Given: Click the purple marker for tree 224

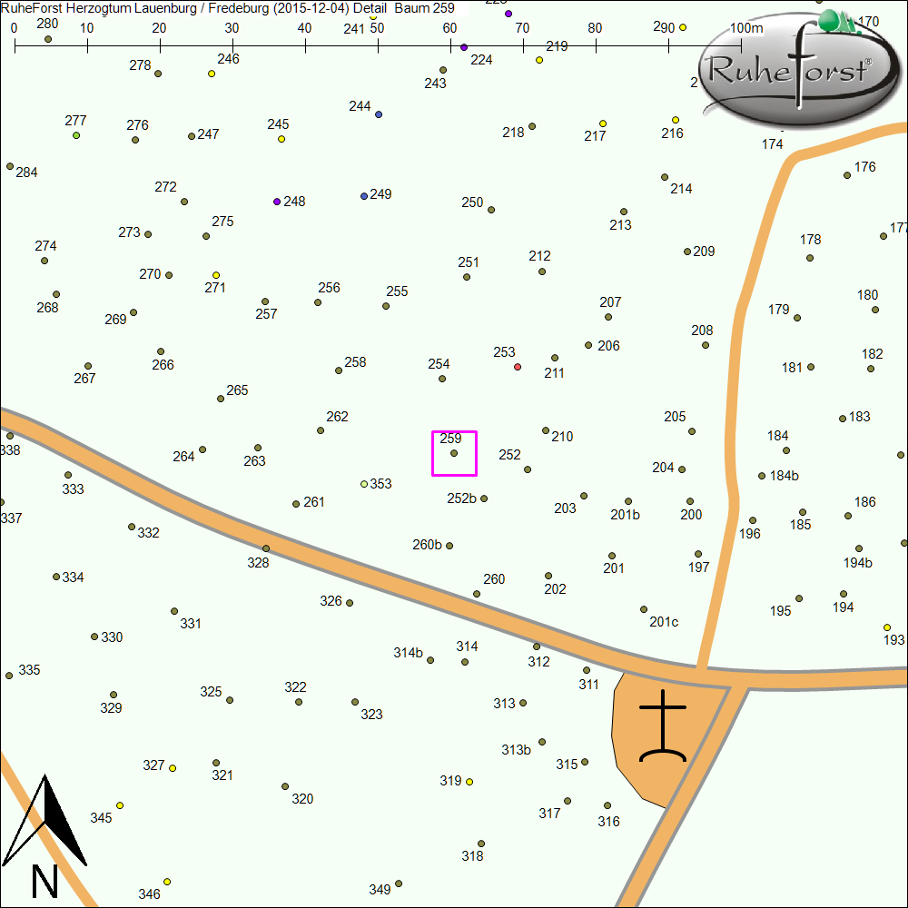Looking at the screenshot, I should (464, 47).
